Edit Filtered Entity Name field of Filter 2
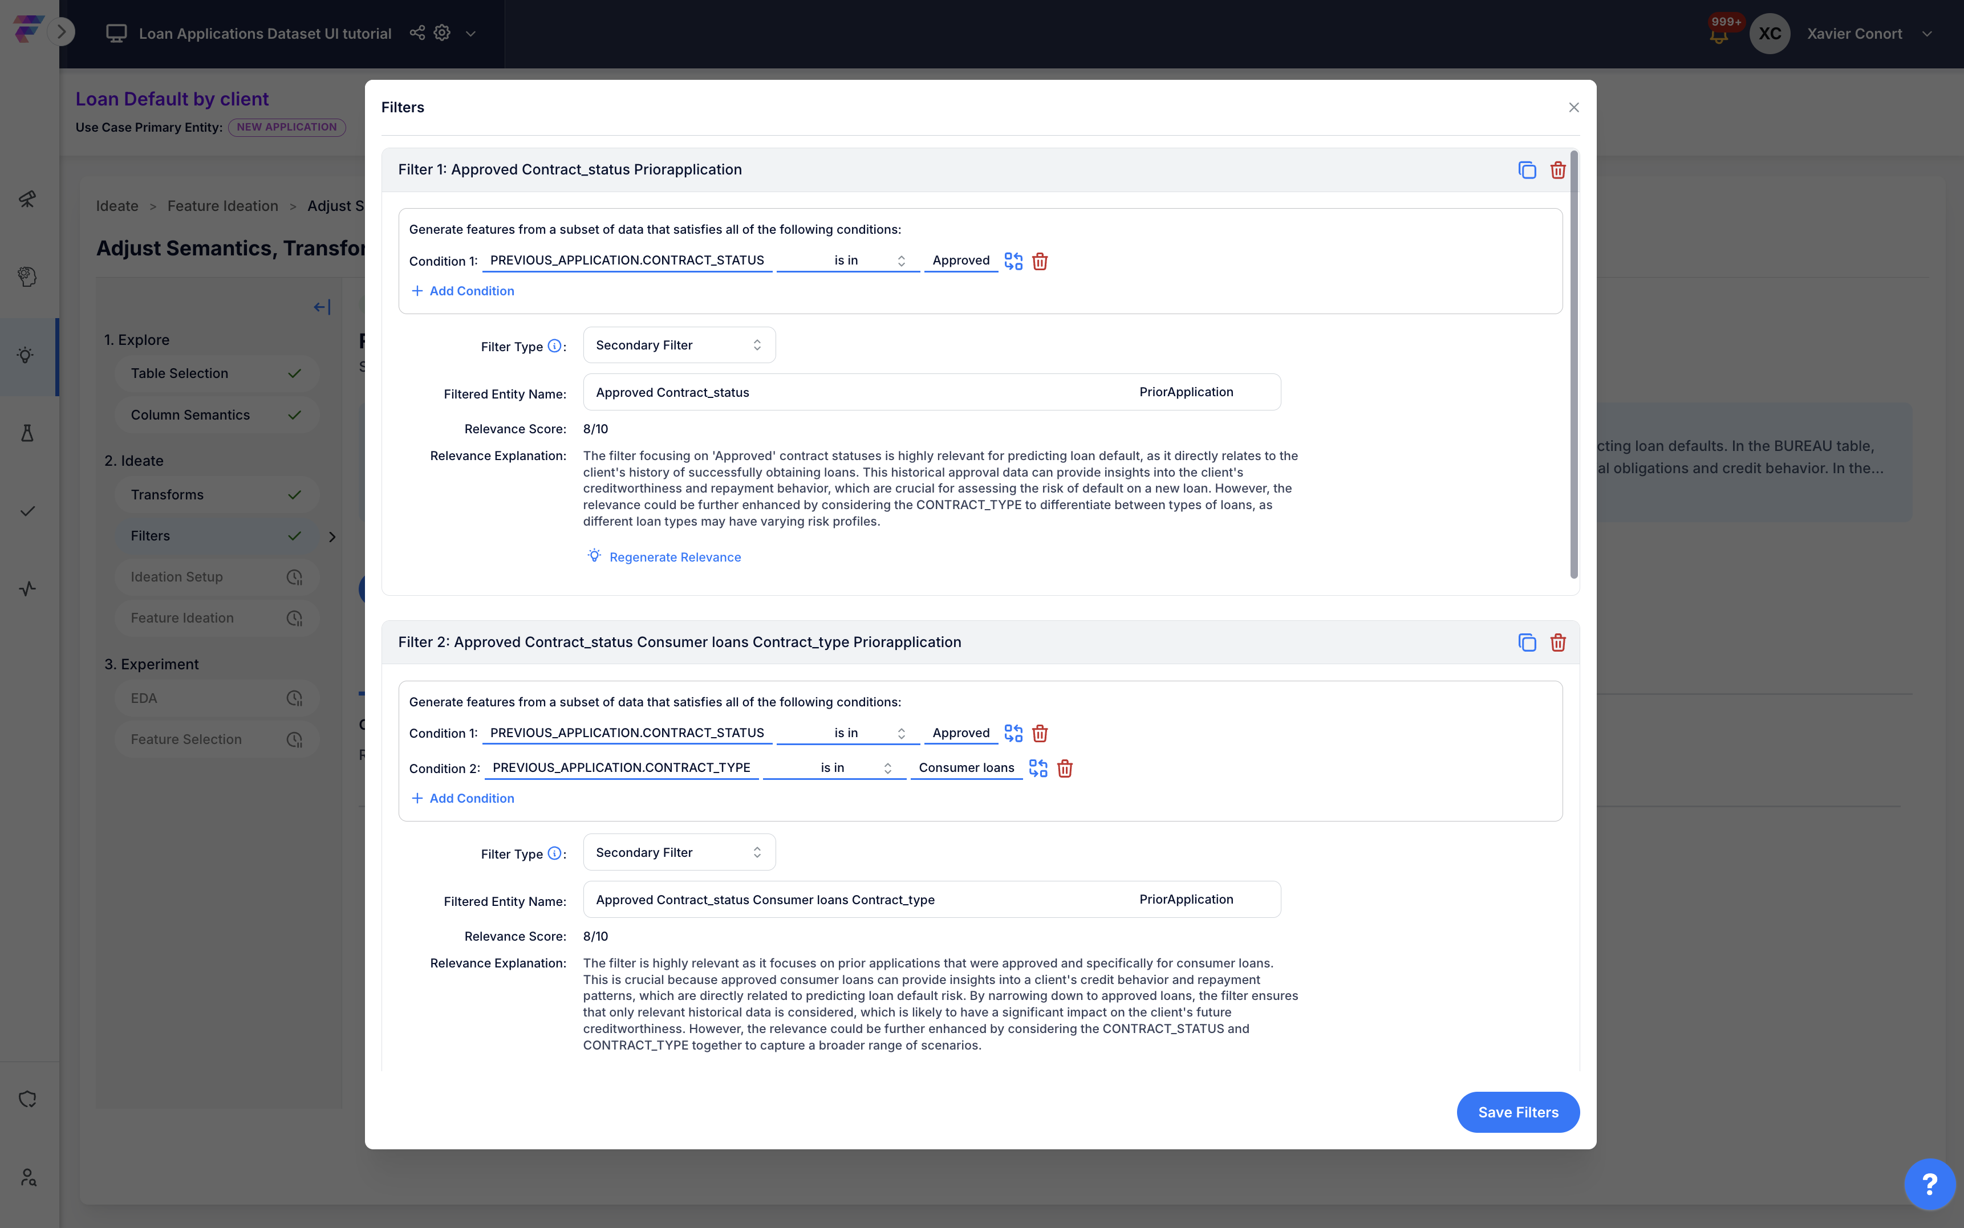Screen dimensions: 1964x1228 [932, 900]
